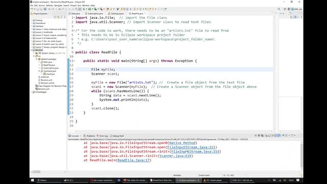Click code line 16 with new File

[168, 82]
